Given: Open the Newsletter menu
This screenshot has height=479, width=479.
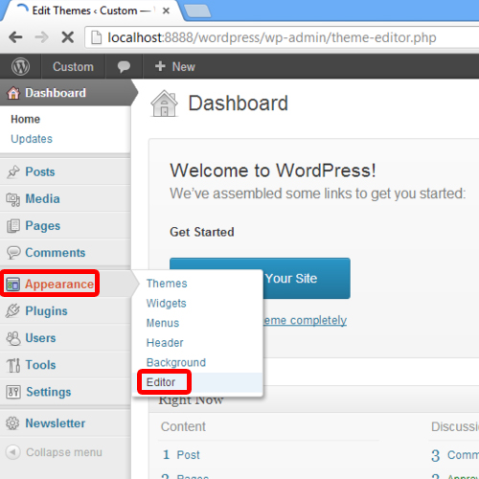Looking at the screenshot, I should [x=65, y=423].
